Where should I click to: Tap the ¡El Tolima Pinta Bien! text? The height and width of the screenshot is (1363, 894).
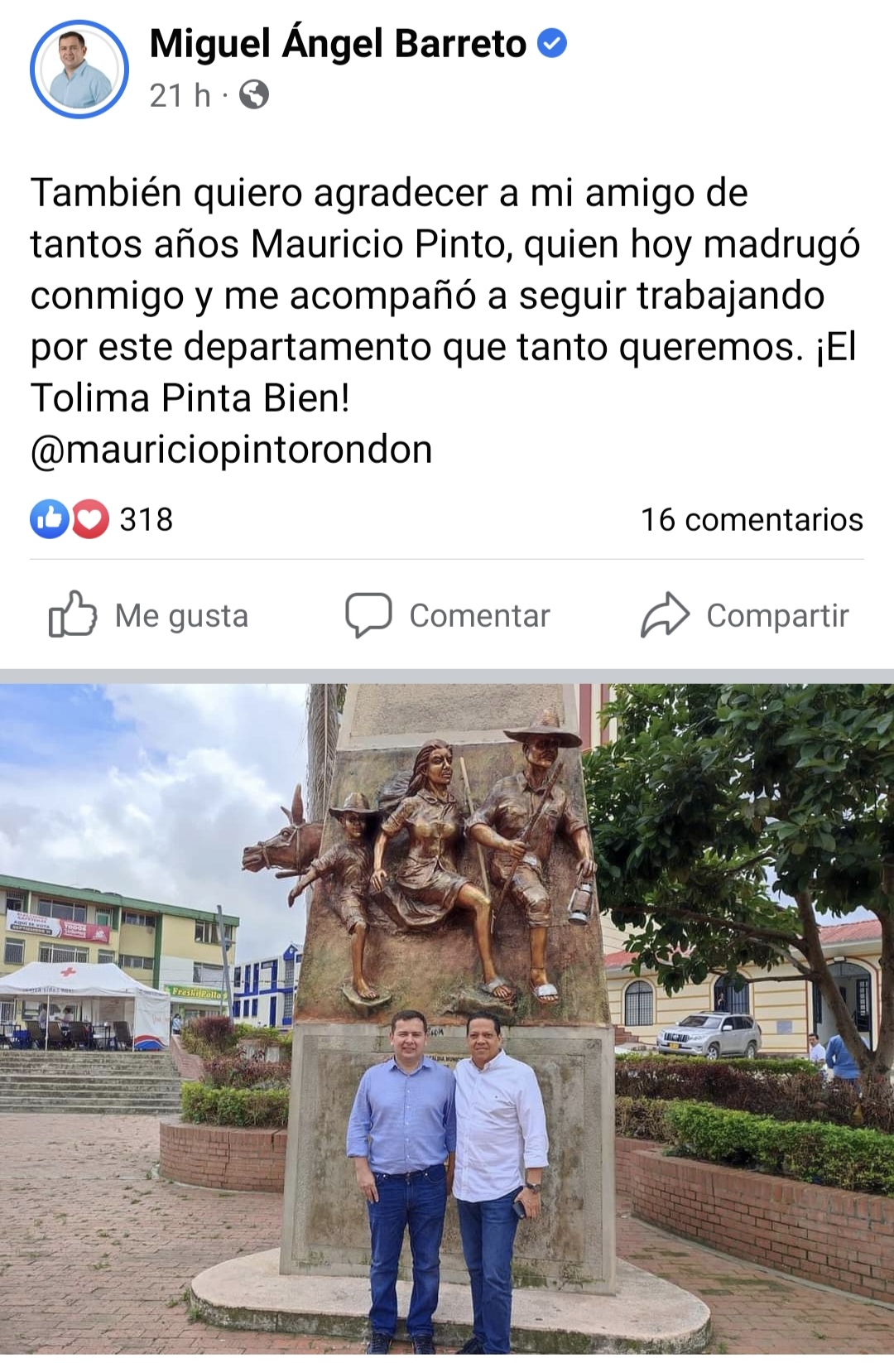click(x=444, y=372)
